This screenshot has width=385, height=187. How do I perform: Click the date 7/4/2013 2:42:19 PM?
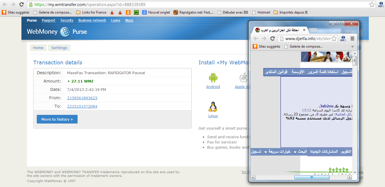coord(87,90)
